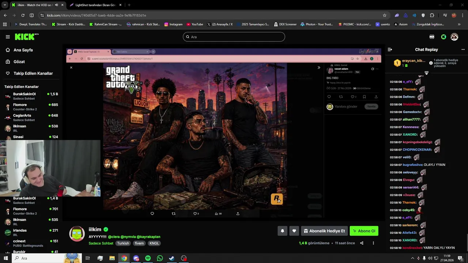Image resolution: width=468 pixels, height=263 pixels.
Task: Open WhatsApp from the taskbar
Action: (160, 258)
